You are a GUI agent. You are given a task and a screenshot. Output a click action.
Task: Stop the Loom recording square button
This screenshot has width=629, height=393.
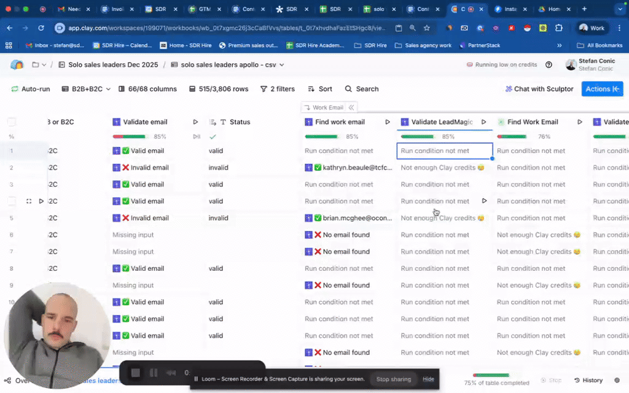pyautogui.click(x=136, y=373)
